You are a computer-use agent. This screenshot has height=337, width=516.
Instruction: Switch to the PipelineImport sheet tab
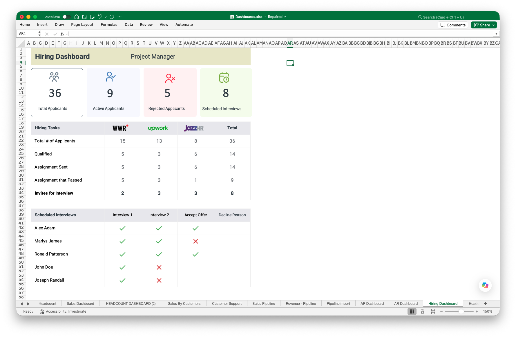click(x=338, y=304)
